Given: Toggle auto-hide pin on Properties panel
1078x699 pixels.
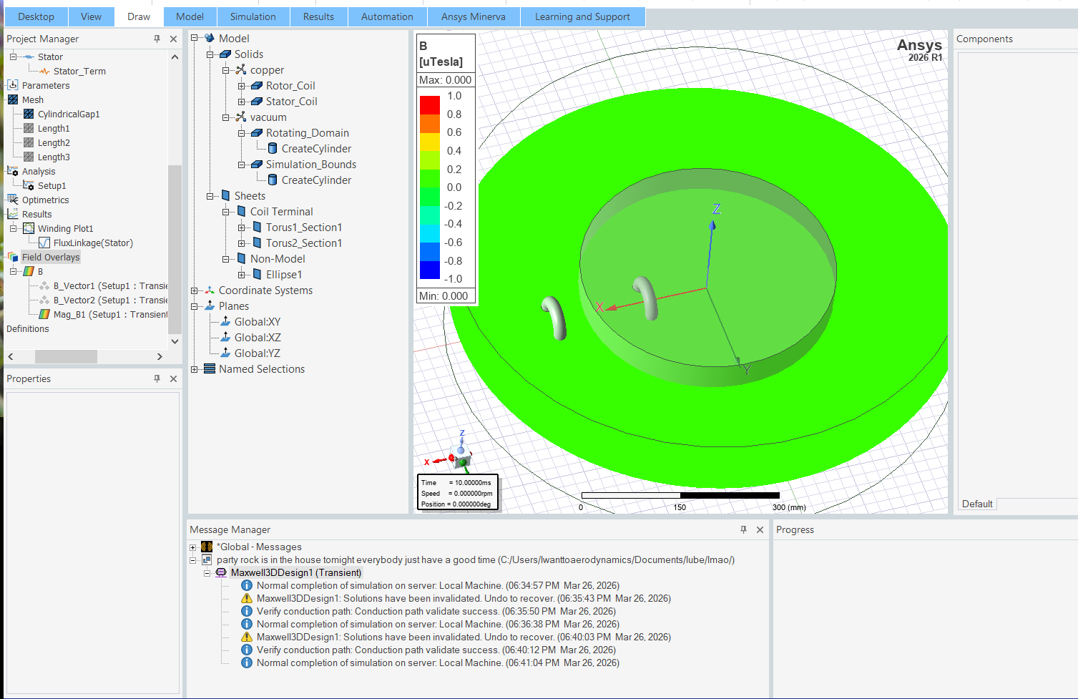Looking at the screenshot, I should pyautogui.click(x=157, y=378).
